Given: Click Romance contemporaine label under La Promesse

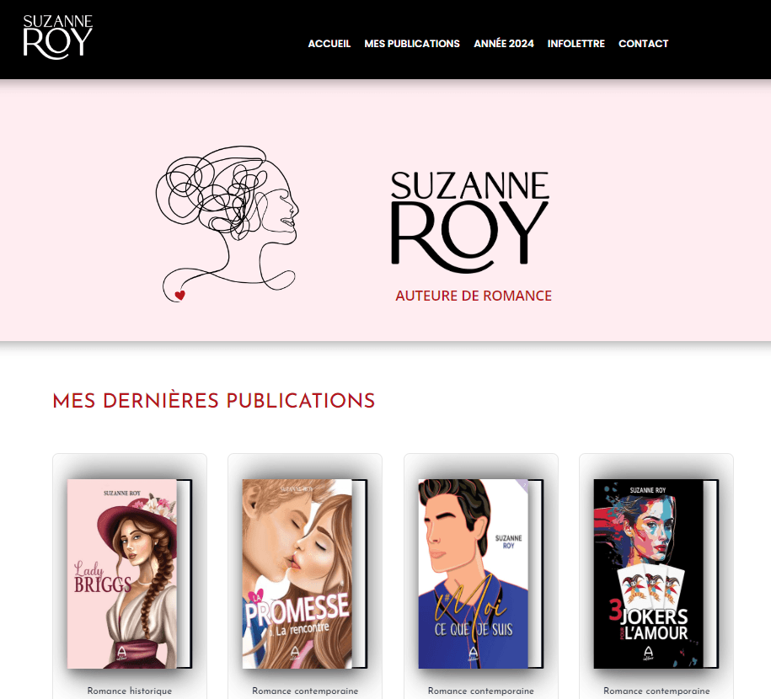Looking at the screenshot, I should [x=305, y=691].
